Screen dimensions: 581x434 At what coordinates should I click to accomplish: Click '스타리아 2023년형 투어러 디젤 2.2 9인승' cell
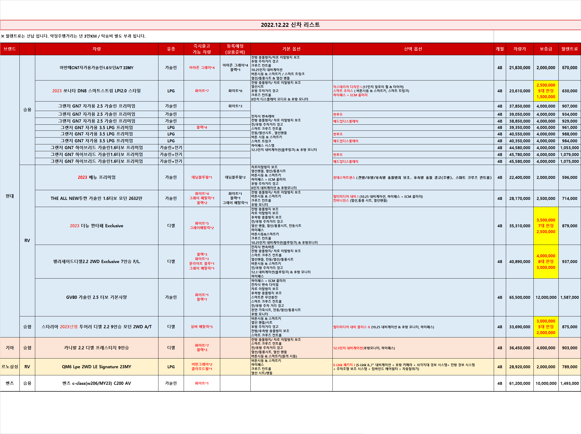pyautogui.click(x=96, y=327)
